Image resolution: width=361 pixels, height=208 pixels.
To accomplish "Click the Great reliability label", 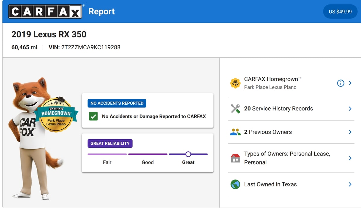I will (188, 162).
